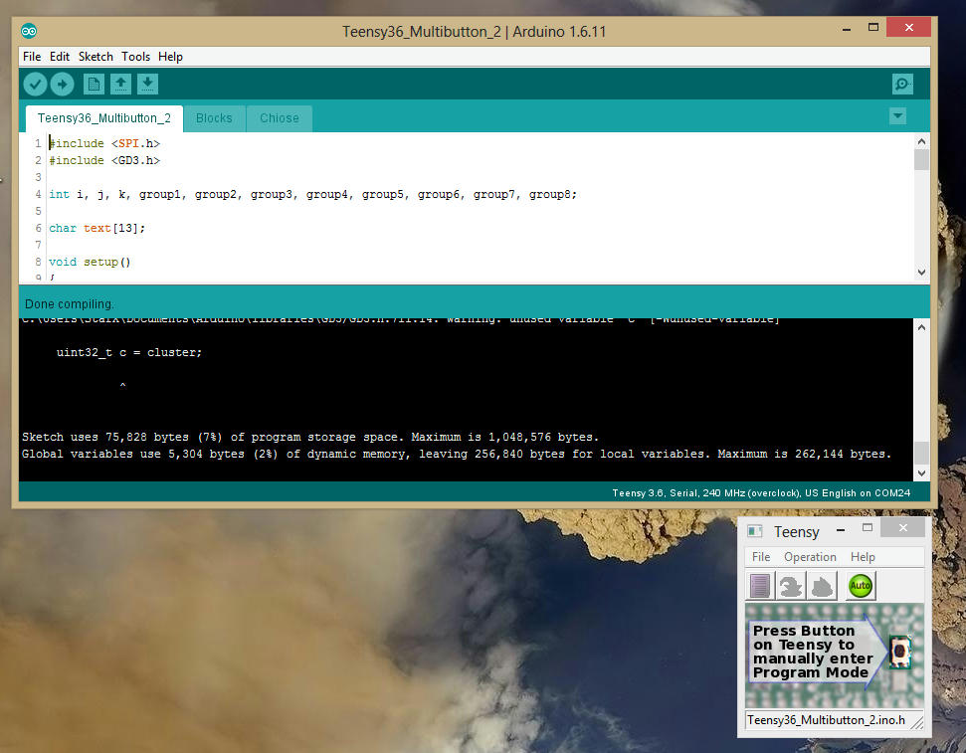Viewport: 966px width, 753px height.
Task: Switch to the Blocks tab
Action: (x=214, y=117)
